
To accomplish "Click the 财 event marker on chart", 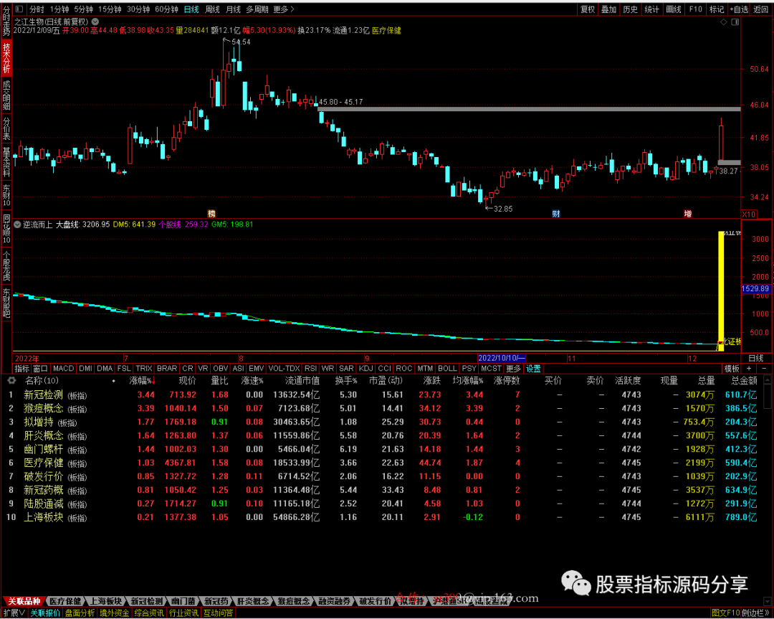I will point(556,214).
